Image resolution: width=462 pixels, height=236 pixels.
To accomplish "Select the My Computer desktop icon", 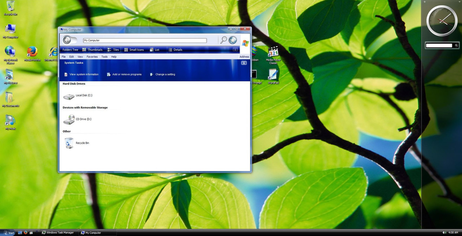I will tap(10, 31).
